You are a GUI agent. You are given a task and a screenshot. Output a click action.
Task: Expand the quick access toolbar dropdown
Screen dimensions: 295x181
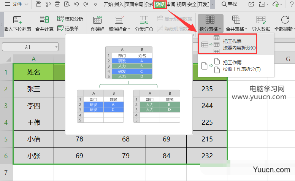[95, 4]
